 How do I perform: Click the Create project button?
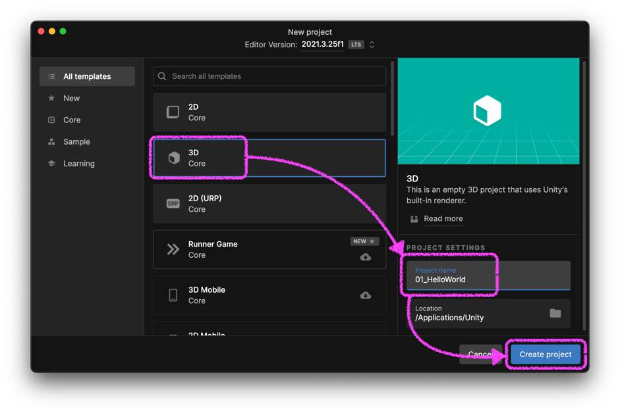click(x=546, y=354)
